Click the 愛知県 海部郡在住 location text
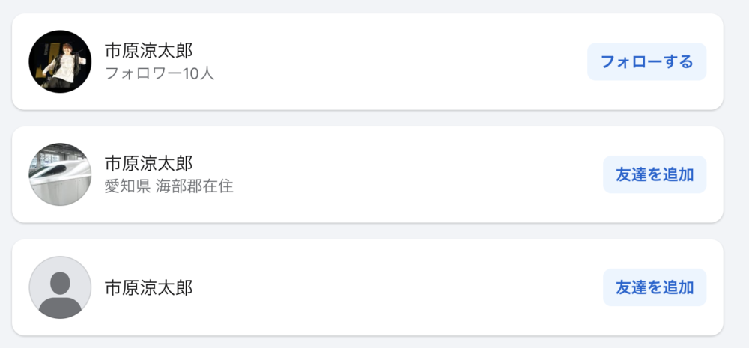 point(169,186)
